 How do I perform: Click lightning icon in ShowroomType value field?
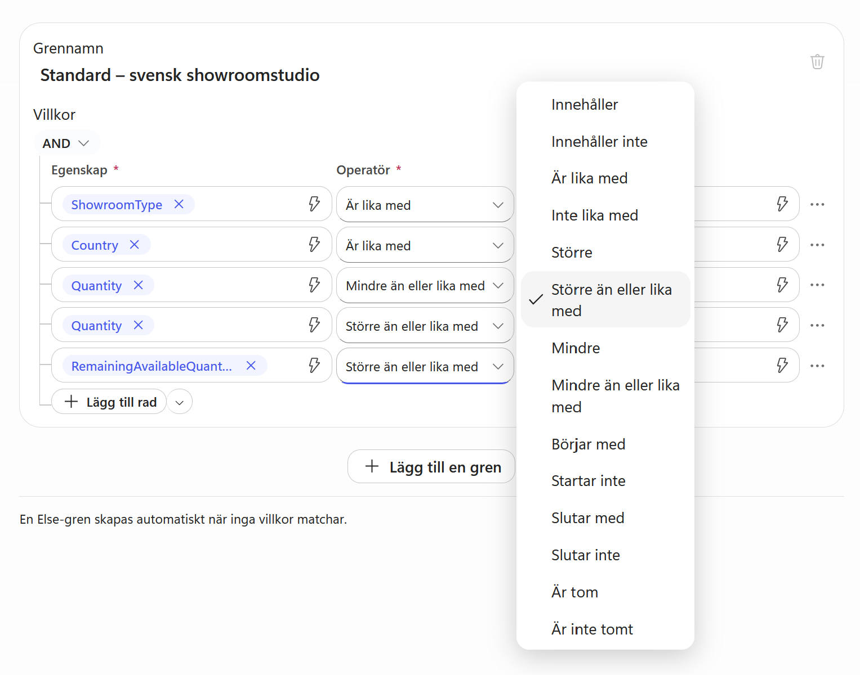pyautogui.click(x=782, y=204)
